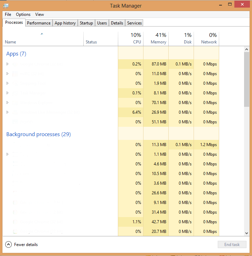Open the Options menu
Screen dimensions: 252x256
[23, 14]
